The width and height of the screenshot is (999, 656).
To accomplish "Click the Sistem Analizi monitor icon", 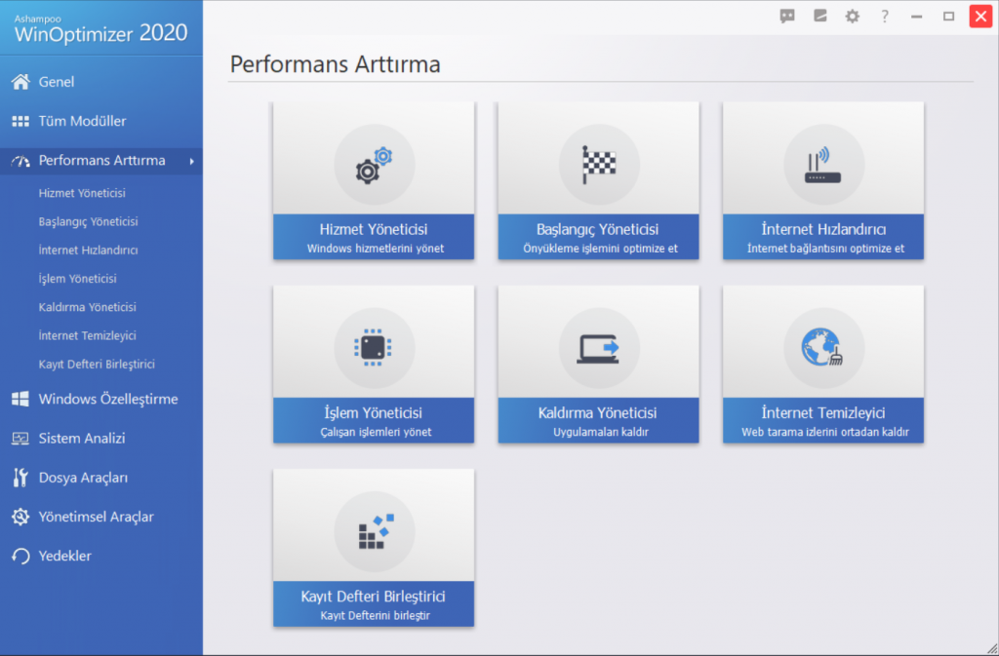I will (x=20, y=439).
